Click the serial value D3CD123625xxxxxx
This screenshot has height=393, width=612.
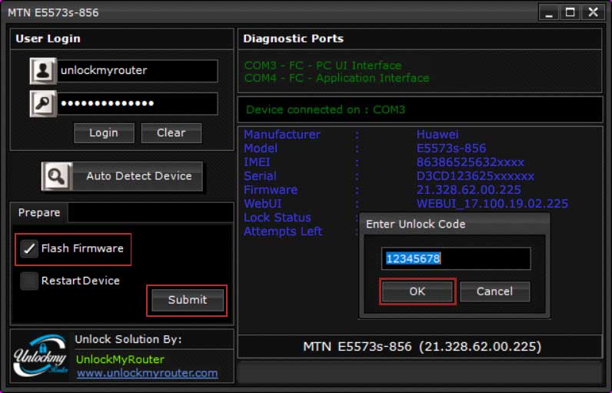475,176
